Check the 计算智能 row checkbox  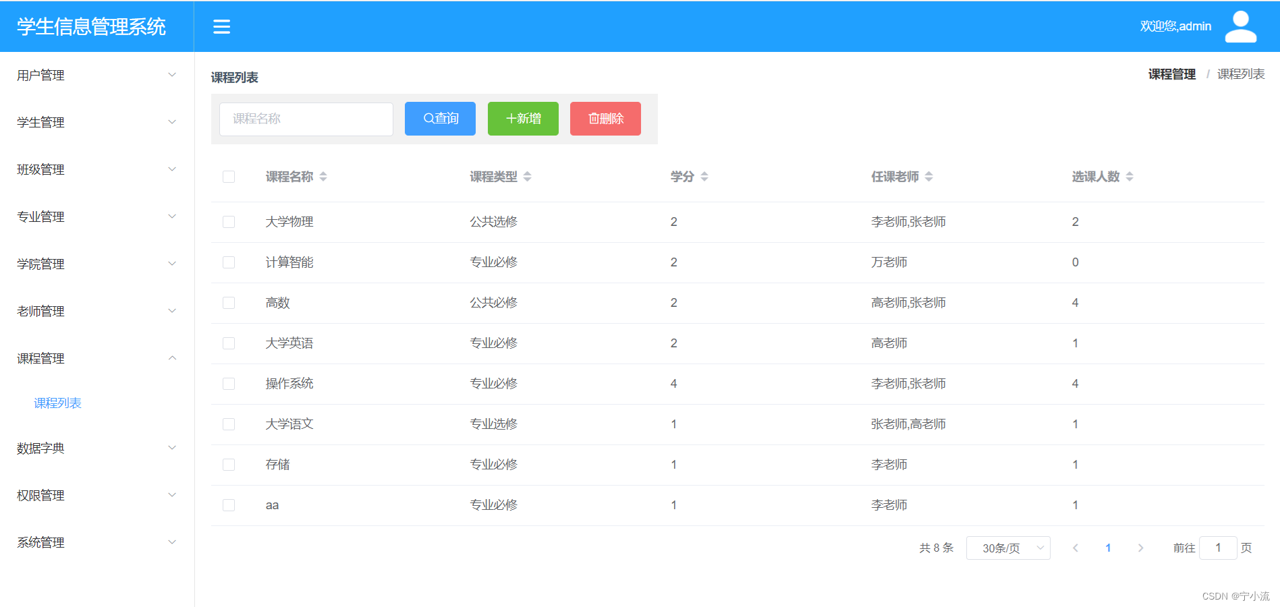tap(229, 262)
